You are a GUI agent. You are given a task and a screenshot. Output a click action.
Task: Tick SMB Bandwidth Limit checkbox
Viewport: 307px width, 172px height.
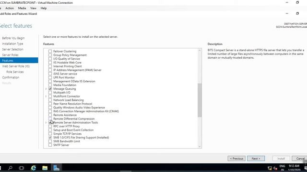point(50,141)
